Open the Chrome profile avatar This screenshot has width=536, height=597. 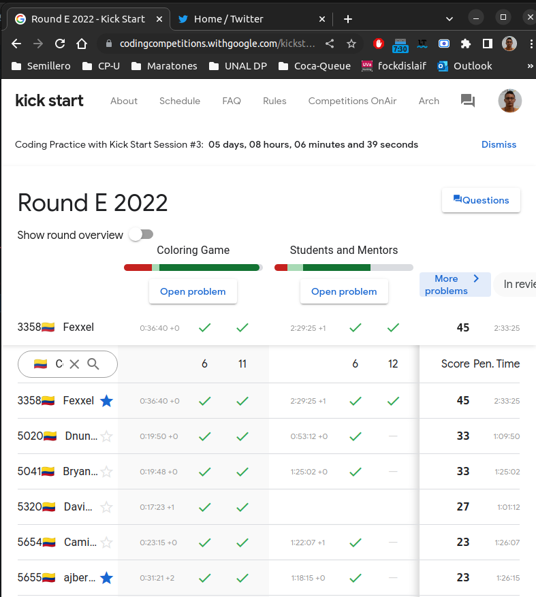pyautogui.click(x=509, y=44)
